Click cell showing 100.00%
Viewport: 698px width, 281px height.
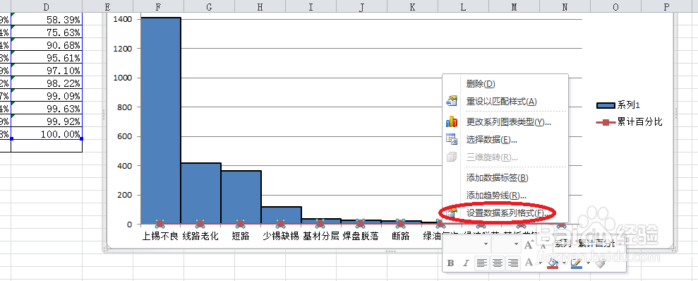47,133
